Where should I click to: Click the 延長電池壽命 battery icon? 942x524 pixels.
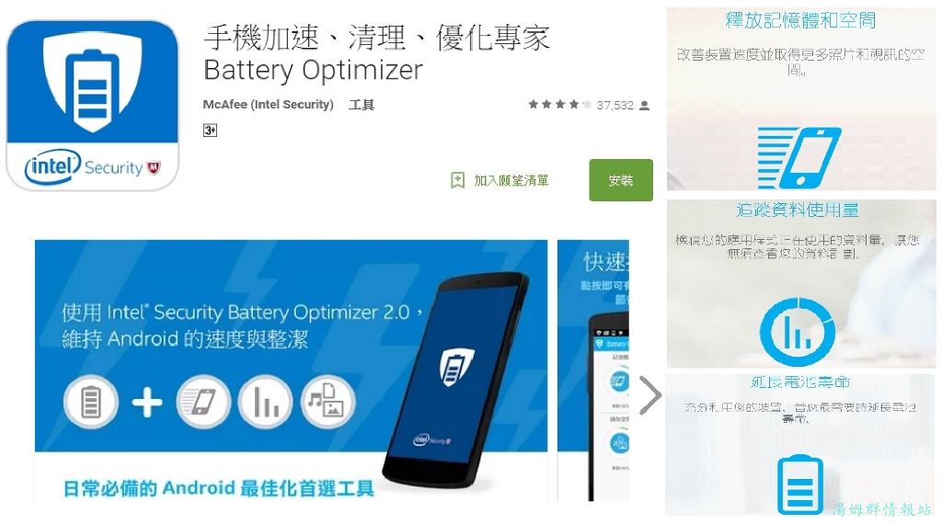pos(799,485)
